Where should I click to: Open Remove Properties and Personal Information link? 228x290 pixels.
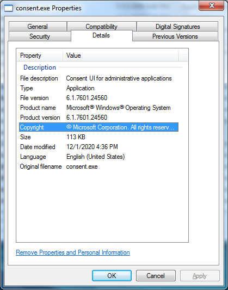(73, 252)
